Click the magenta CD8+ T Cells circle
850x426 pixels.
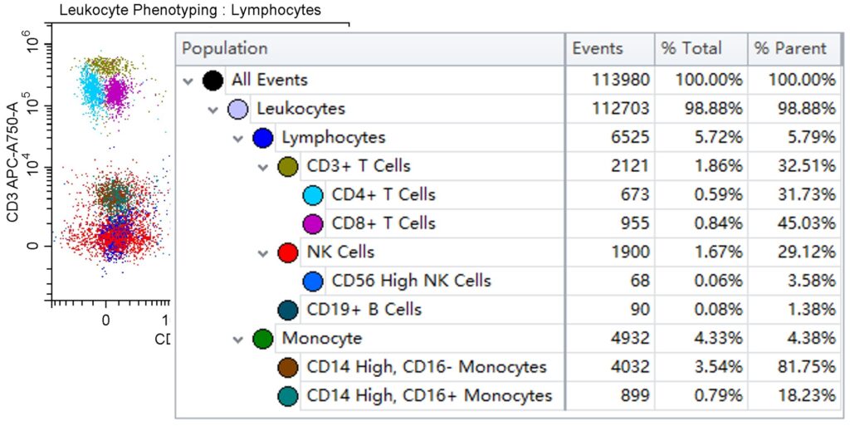(314, 223)
